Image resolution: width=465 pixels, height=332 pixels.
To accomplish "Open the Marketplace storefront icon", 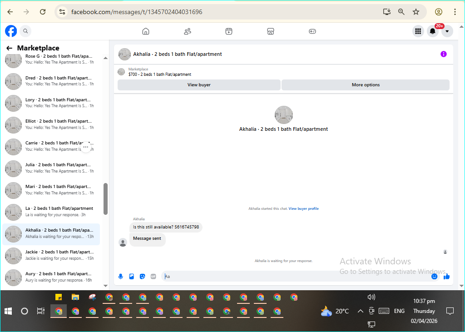I will pyautogui.click(x=271, y=31).
